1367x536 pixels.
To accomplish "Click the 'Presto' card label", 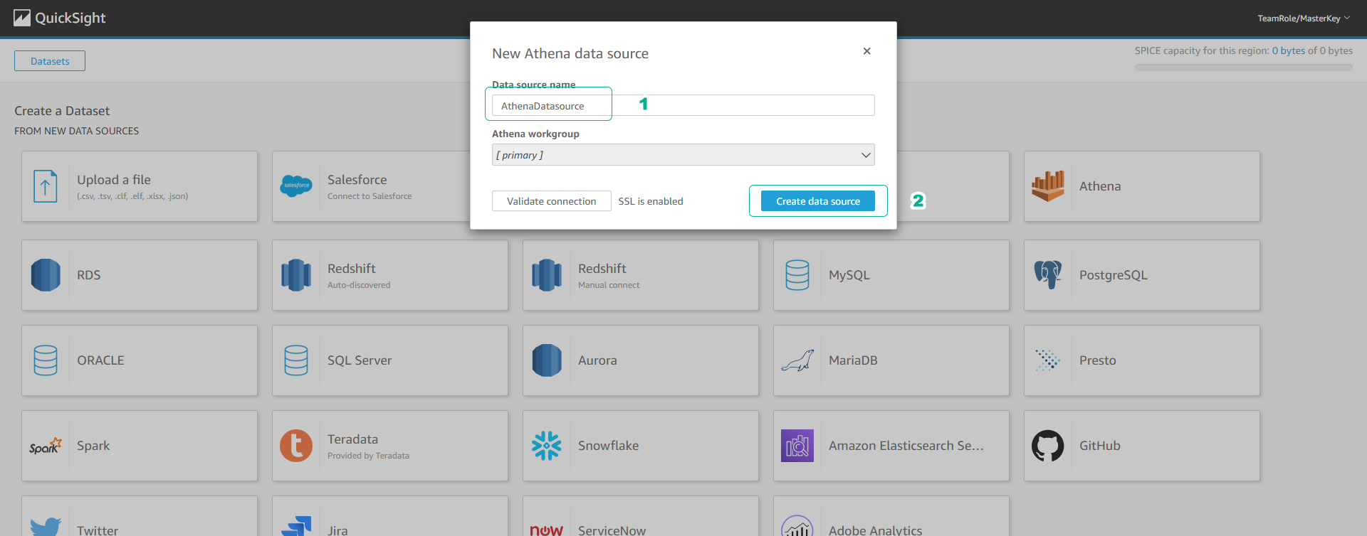I will coord(1098,360).
